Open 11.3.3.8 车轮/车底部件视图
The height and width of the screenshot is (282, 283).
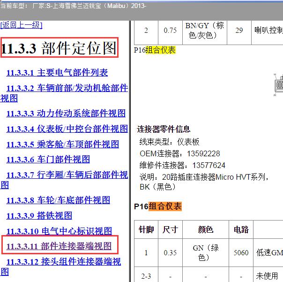pos(58,200)
